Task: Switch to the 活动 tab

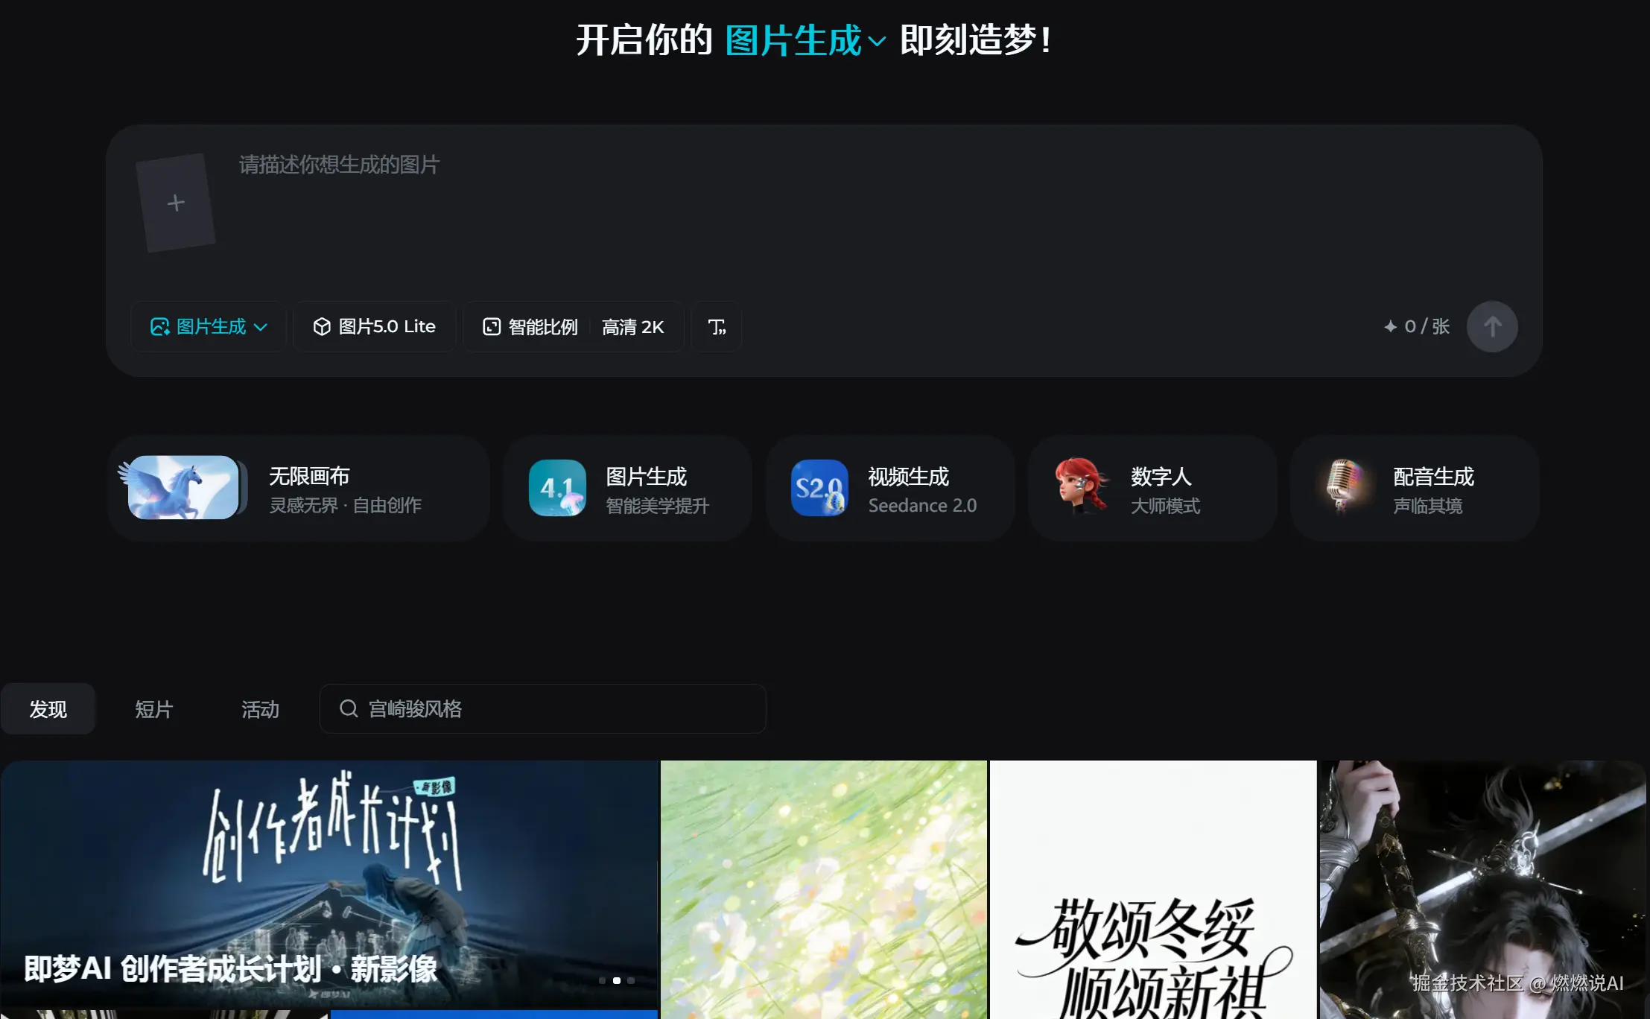Action: pyautogui.click(x=260, y=708)
